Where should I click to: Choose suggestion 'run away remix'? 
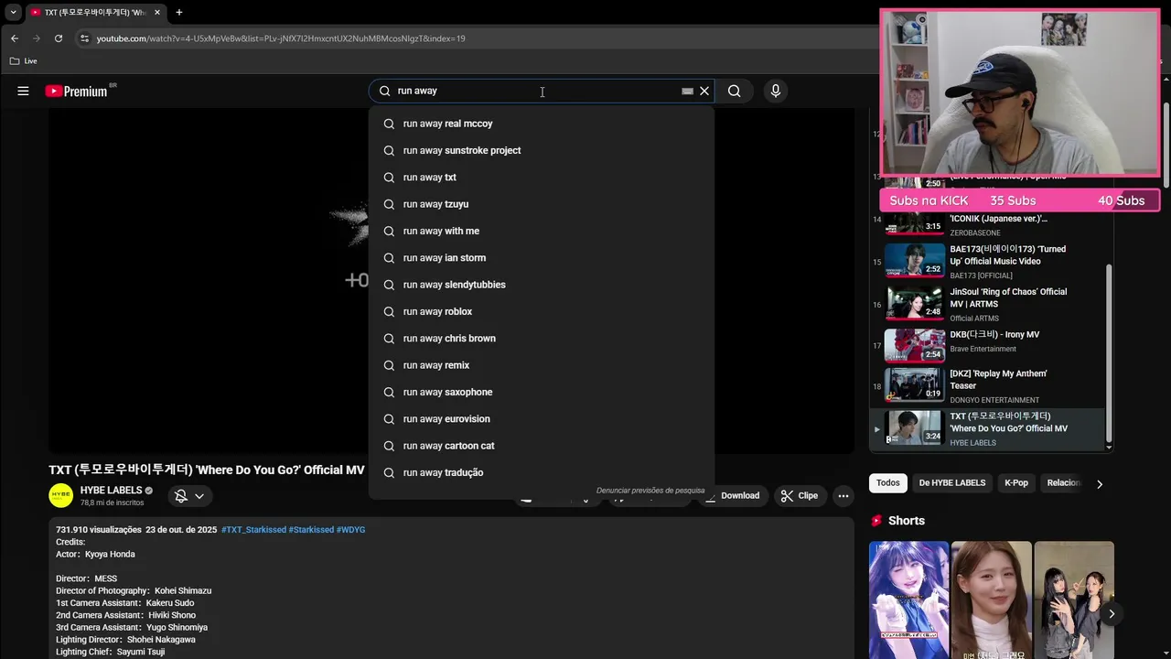click(x=542, y=365)
